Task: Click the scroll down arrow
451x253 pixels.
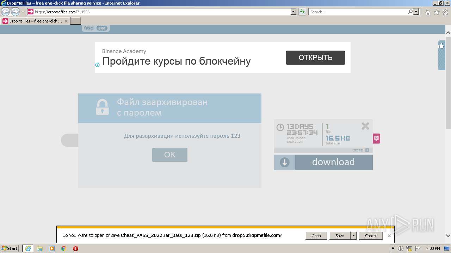Action: [x=448, y=236]
